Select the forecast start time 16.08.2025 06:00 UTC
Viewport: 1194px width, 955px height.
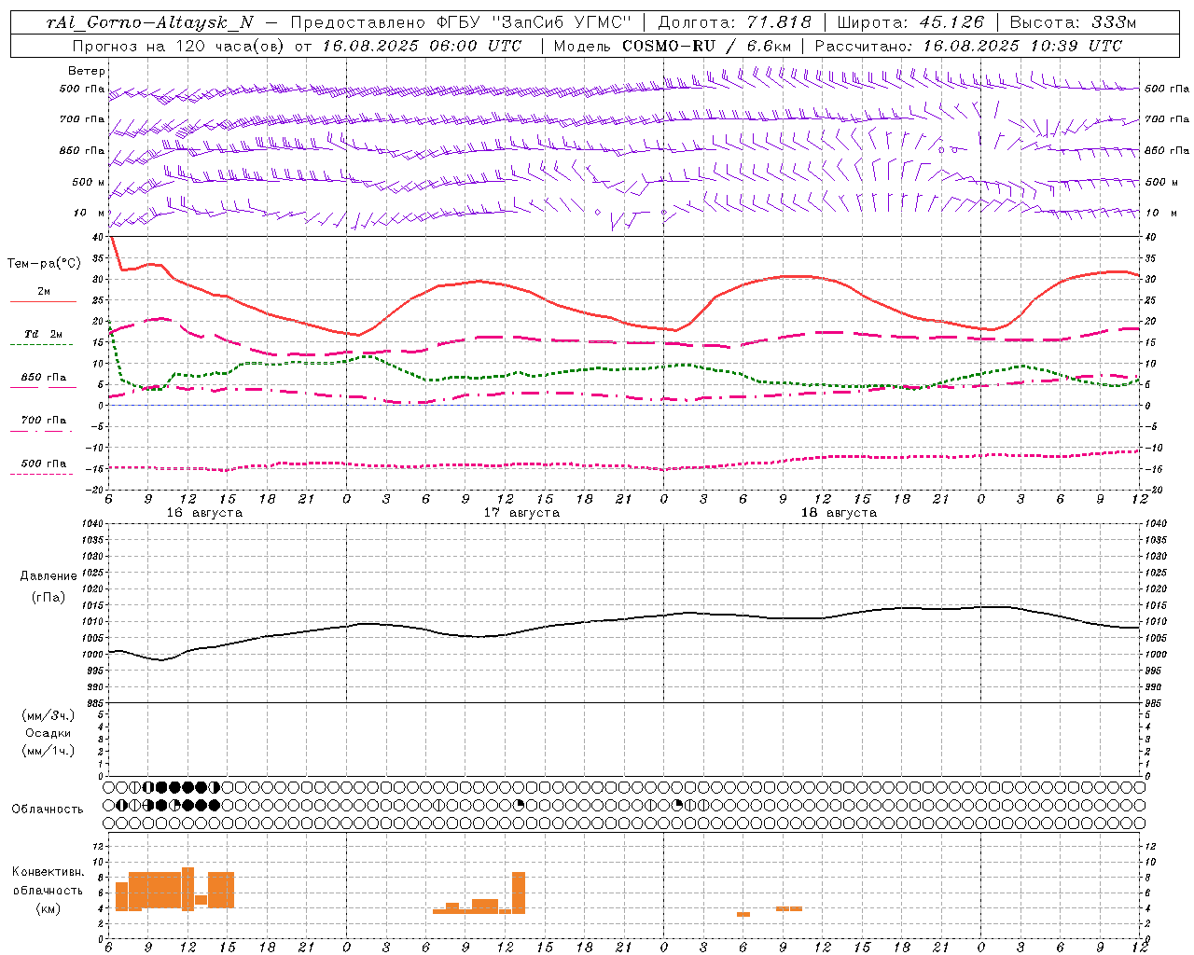(422, 45)
